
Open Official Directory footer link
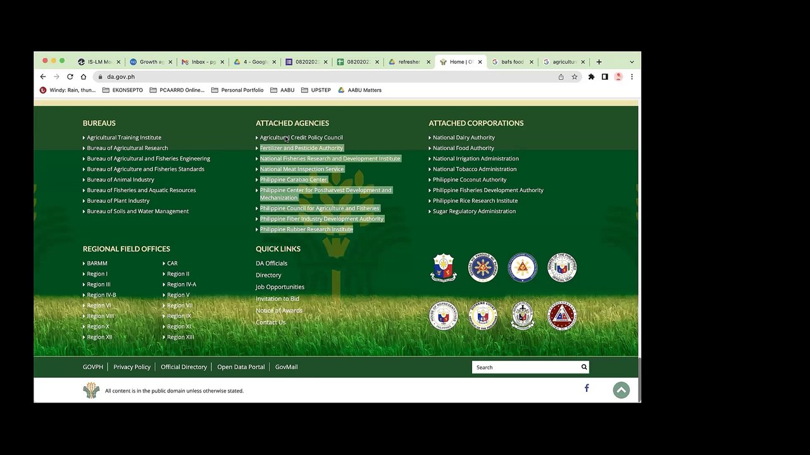184,367
